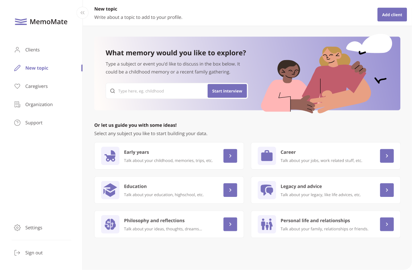Click the Settings gear icon in sidebar
The height and width of the screenshot is (270, 412).
[x=17, y=228]
